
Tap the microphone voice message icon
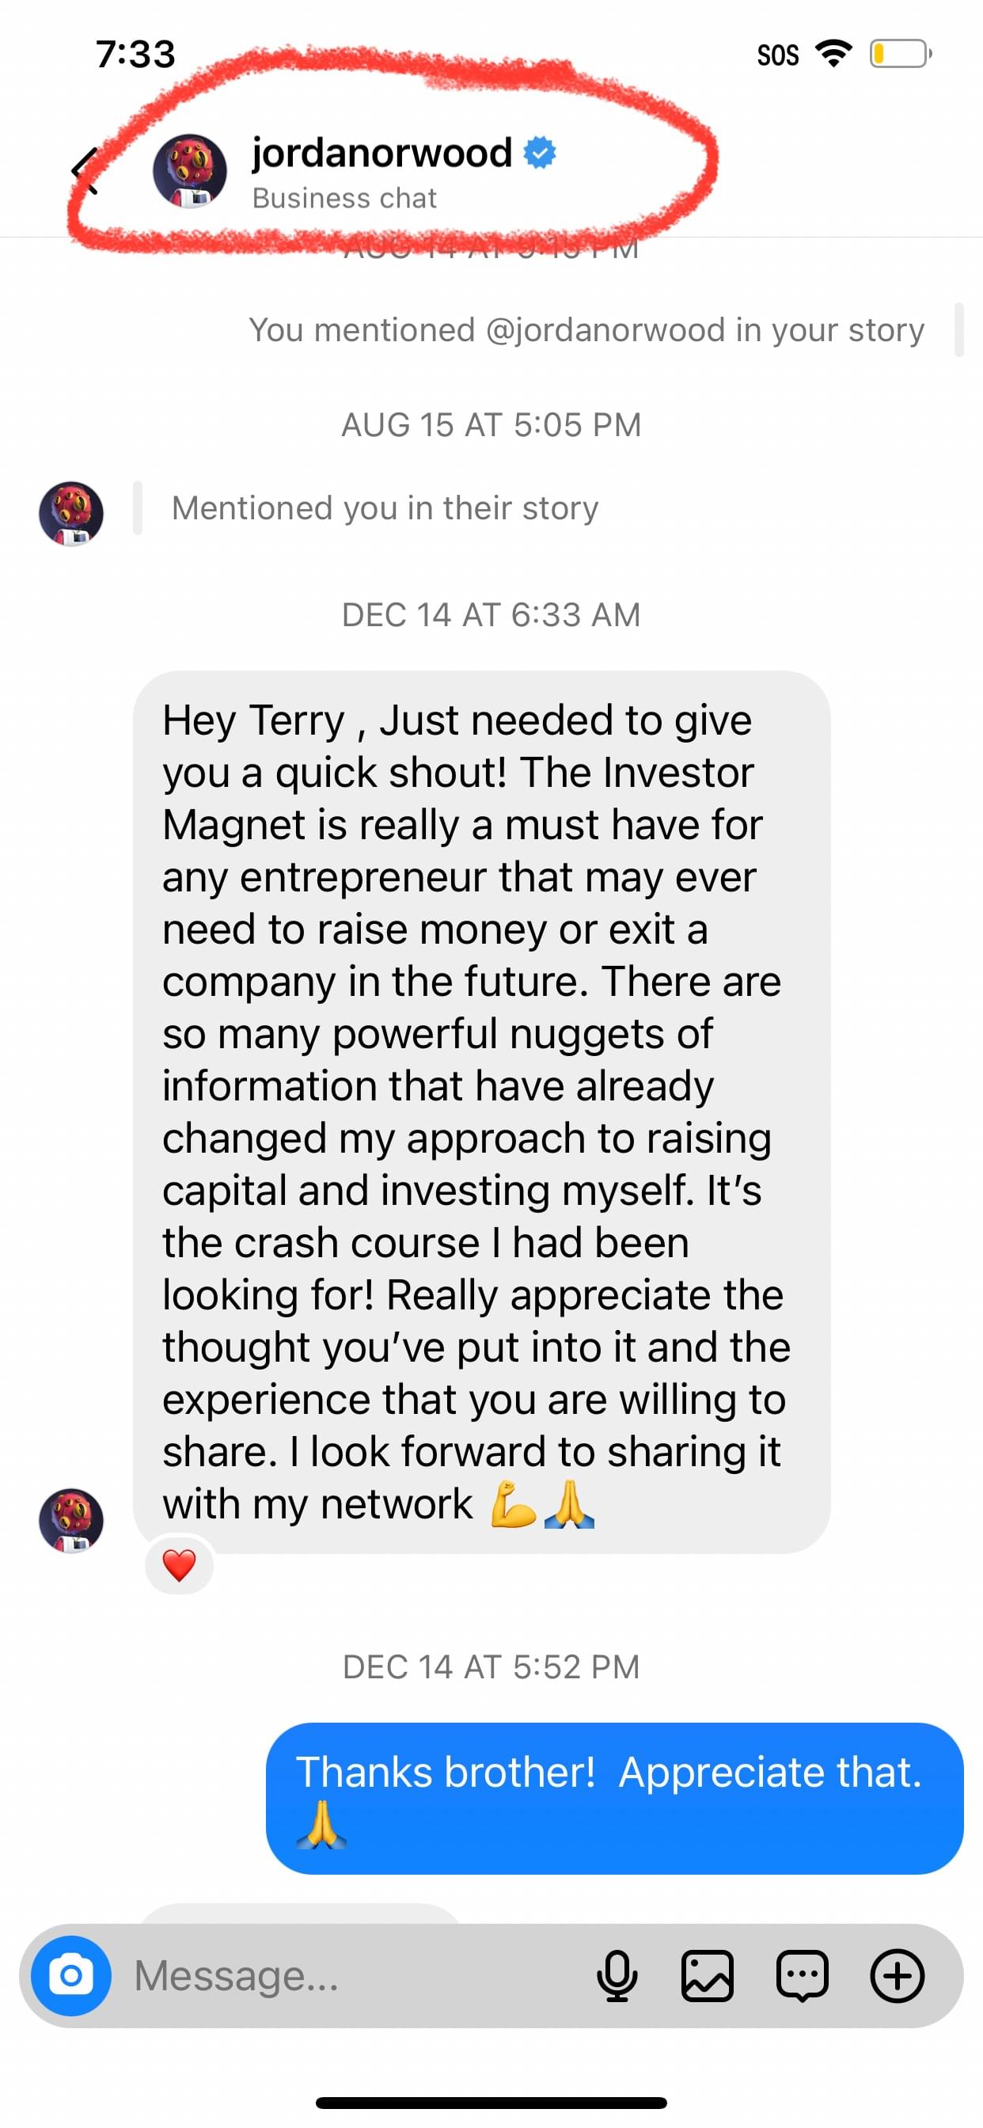617,1975
